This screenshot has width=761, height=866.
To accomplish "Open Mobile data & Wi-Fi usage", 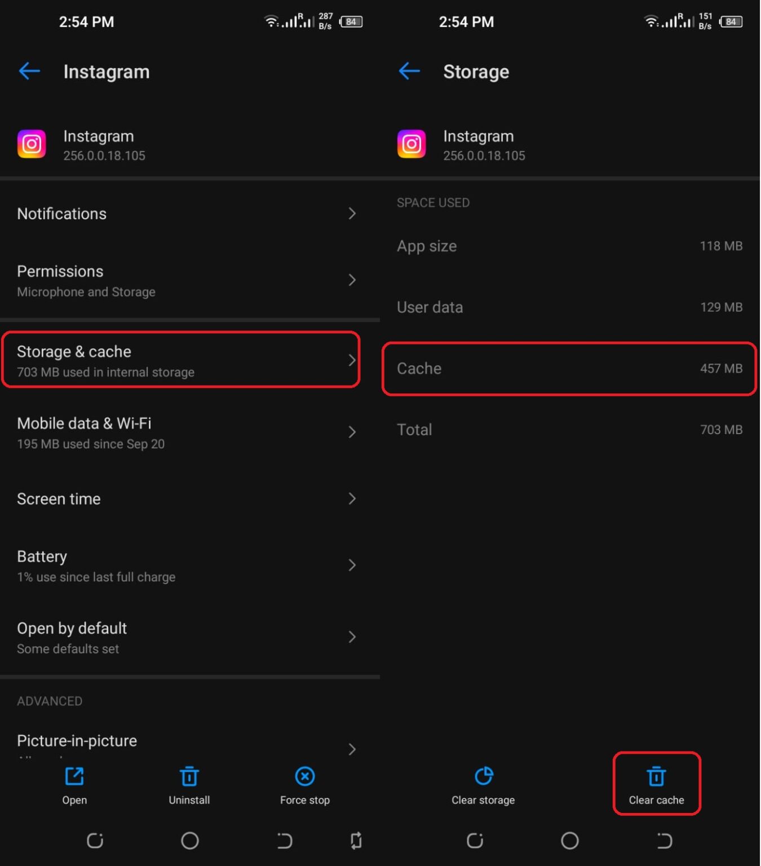I will click(x=190, y=432).
